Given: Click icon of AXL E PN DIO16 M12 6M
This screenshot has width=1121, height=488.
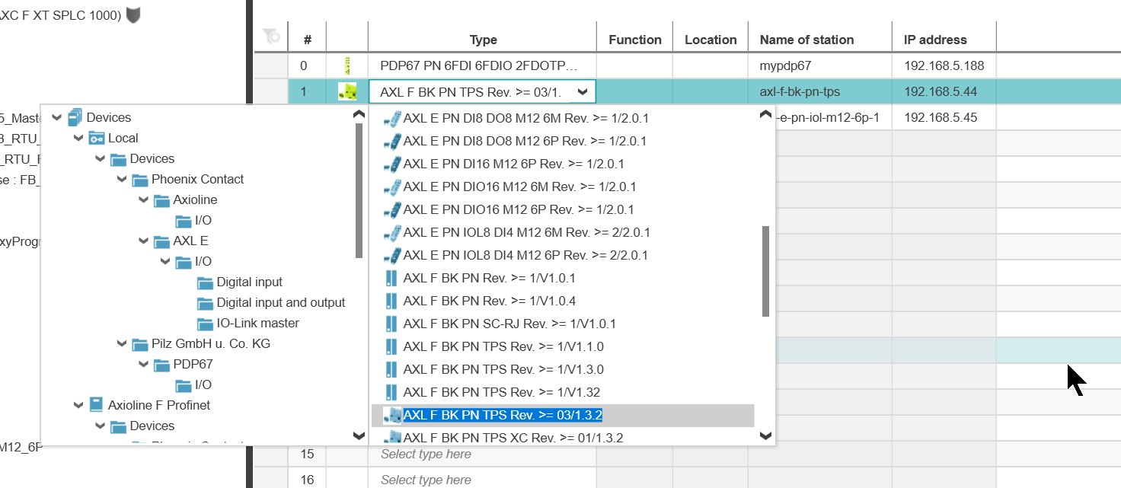Looking at the screenshot, I should click(x=391, y=187).
